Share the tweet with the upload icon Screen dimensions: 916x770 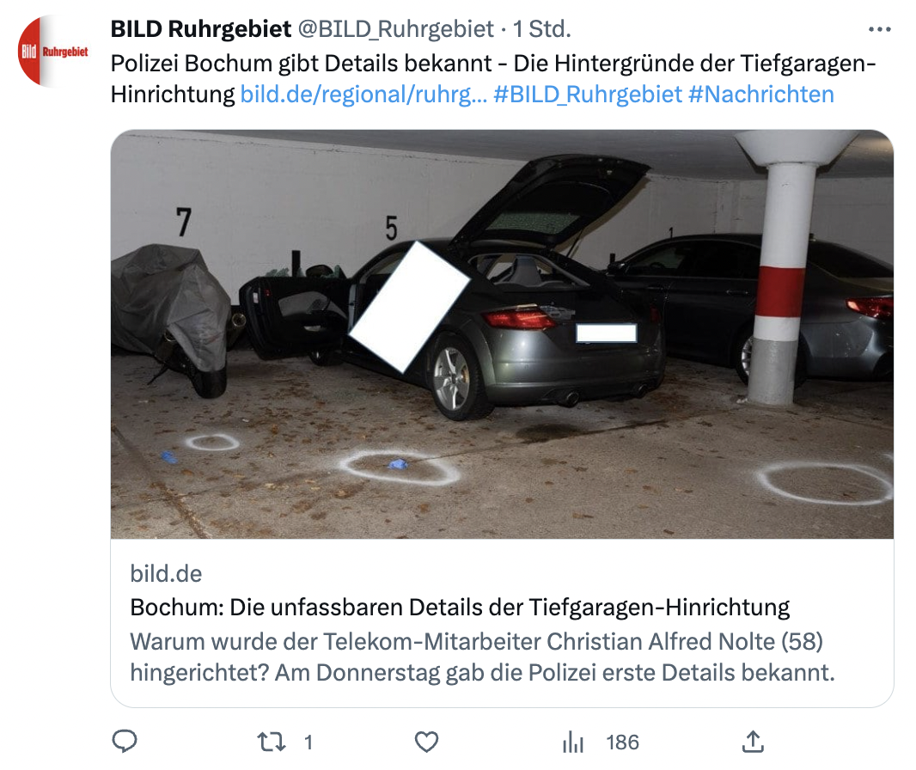tap(753, 742)
